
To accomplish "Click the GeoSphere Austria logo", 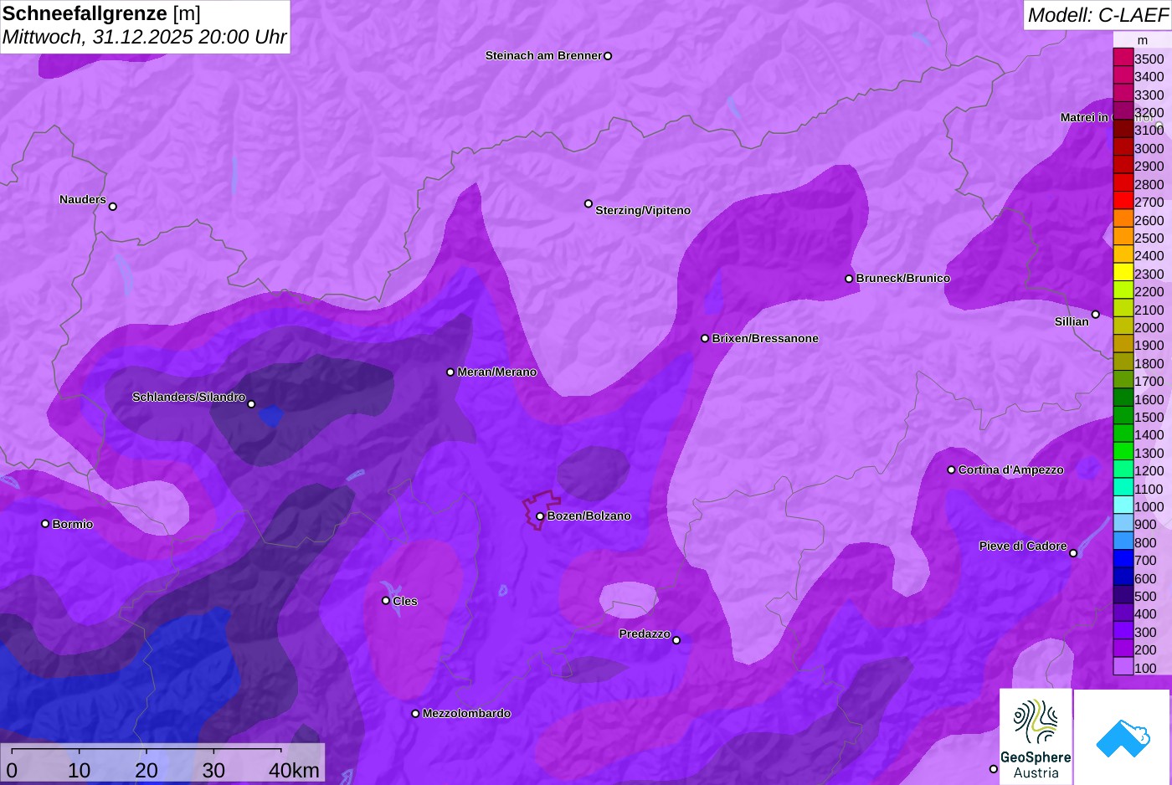I will 1036,736.
